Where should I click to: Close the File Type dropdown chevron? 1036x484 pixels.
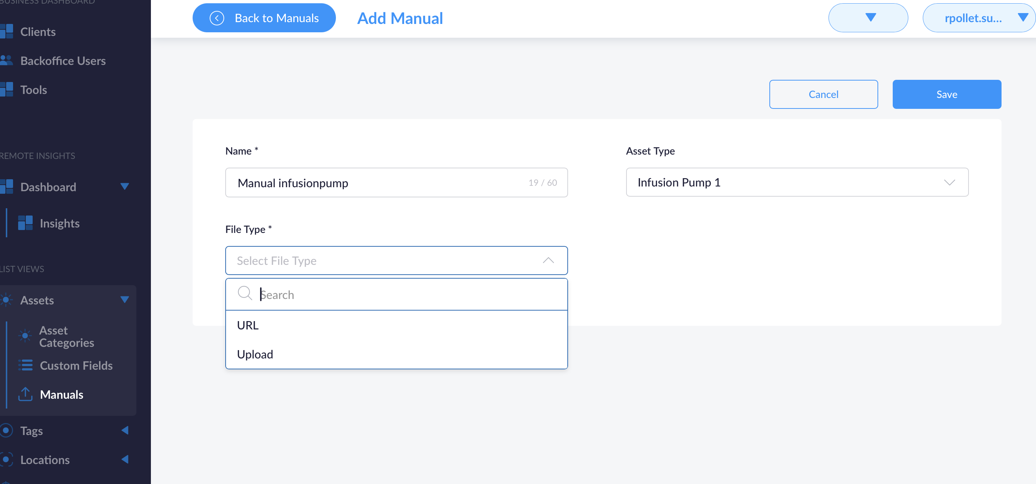tap(548, 260)
